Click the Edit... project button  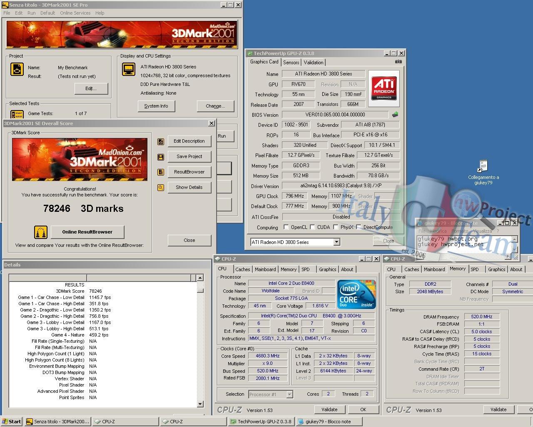point(91,89)
